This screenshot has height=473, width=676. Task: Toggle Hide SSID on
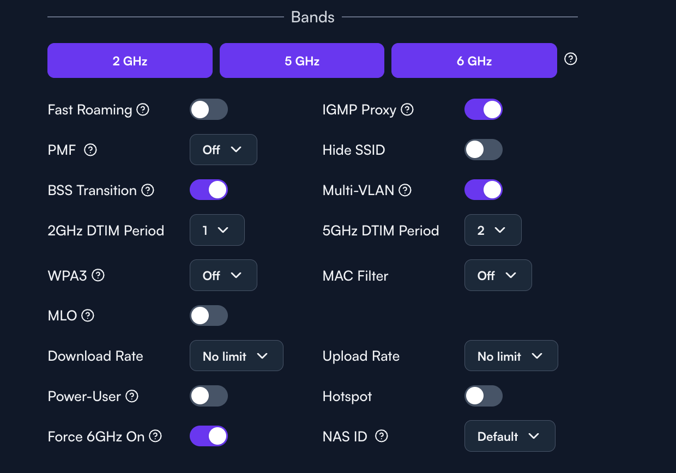click(484, 150)
